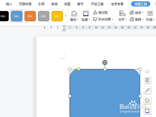This screenshot has height=117, width=156.
Task: Open floating layout options icon
Action: (147, 80)
